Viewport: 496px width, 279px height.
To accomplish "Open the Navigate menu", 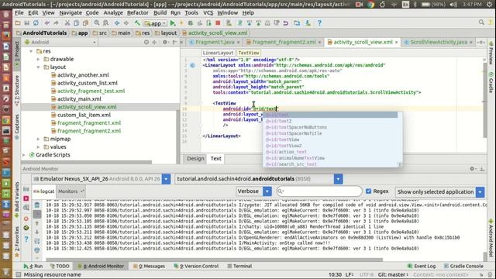I will (71, 13).
